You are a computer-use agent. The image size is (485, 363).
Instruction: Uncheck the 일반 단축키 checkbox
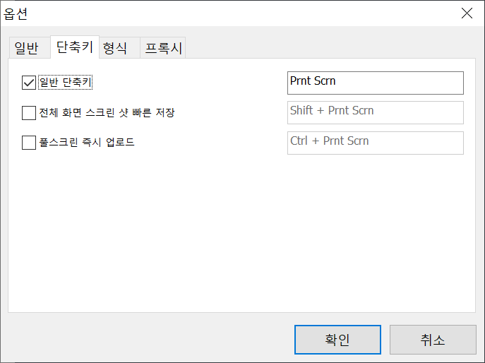pos(29,83)
